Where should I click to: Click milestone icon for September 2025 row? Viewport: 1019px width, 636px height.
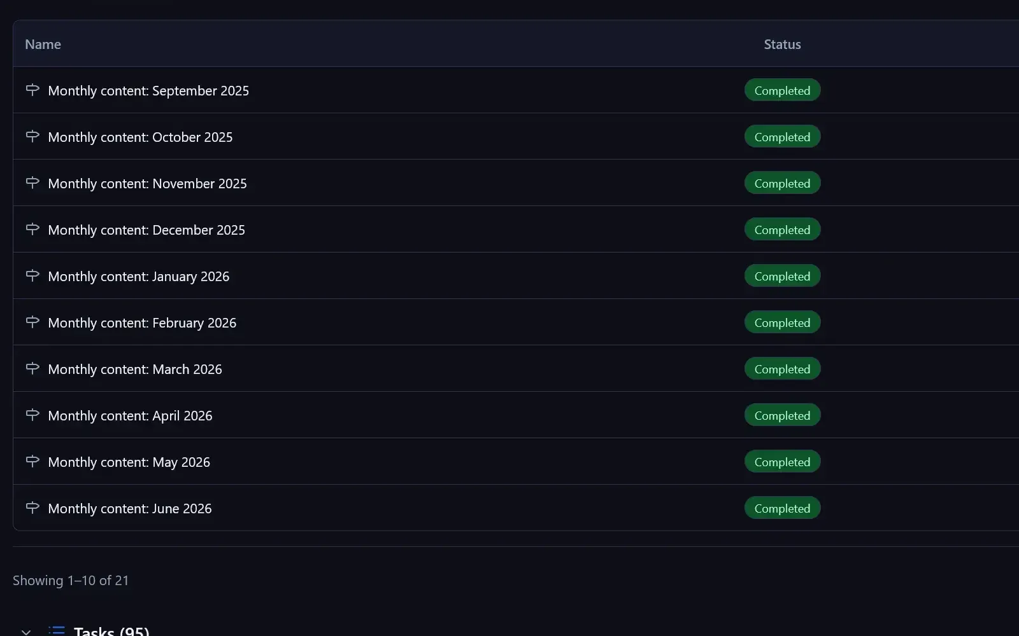pyautogui.click(x=32, y=90)
